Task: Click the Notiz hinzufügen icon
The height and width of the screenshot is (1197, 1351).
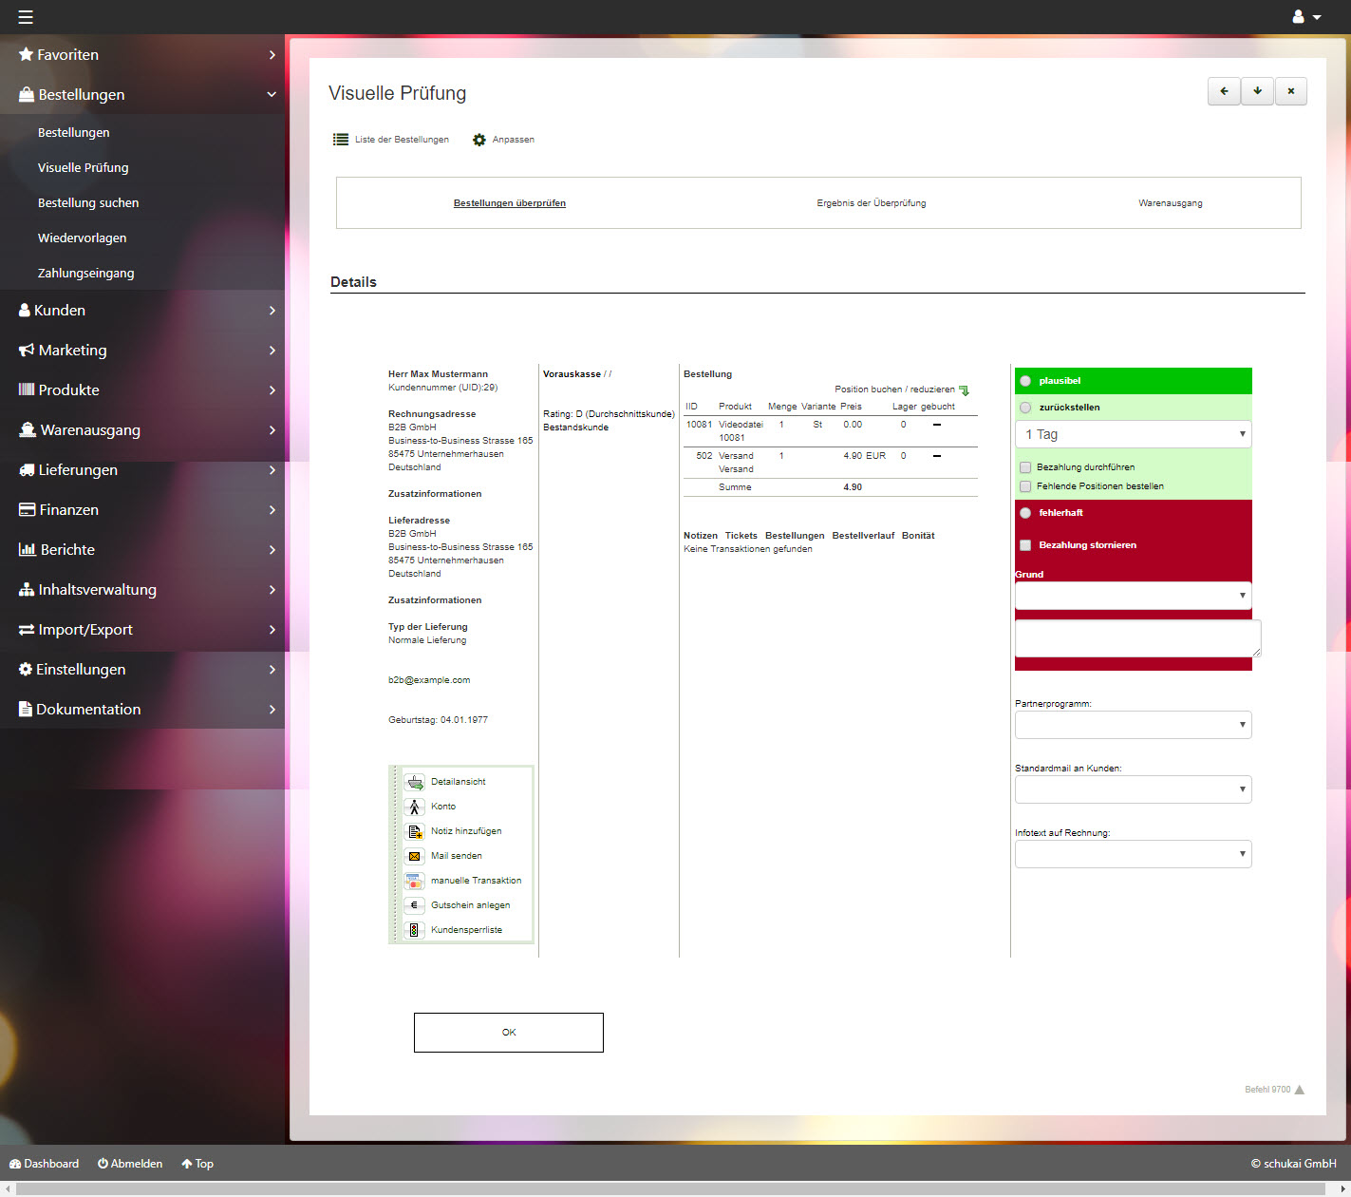Action: click(414, 831)
